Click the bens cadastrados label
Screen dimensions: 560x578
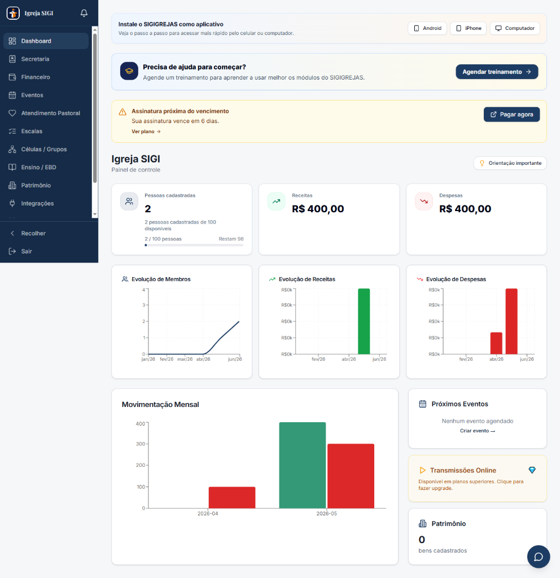point(443,551)
